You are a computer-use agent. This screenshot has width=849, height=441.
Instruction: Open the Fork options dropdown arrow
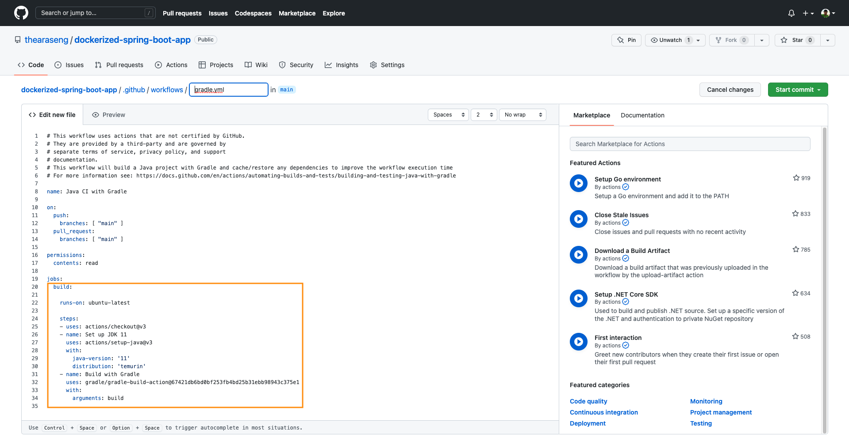[x=762, y=40]
